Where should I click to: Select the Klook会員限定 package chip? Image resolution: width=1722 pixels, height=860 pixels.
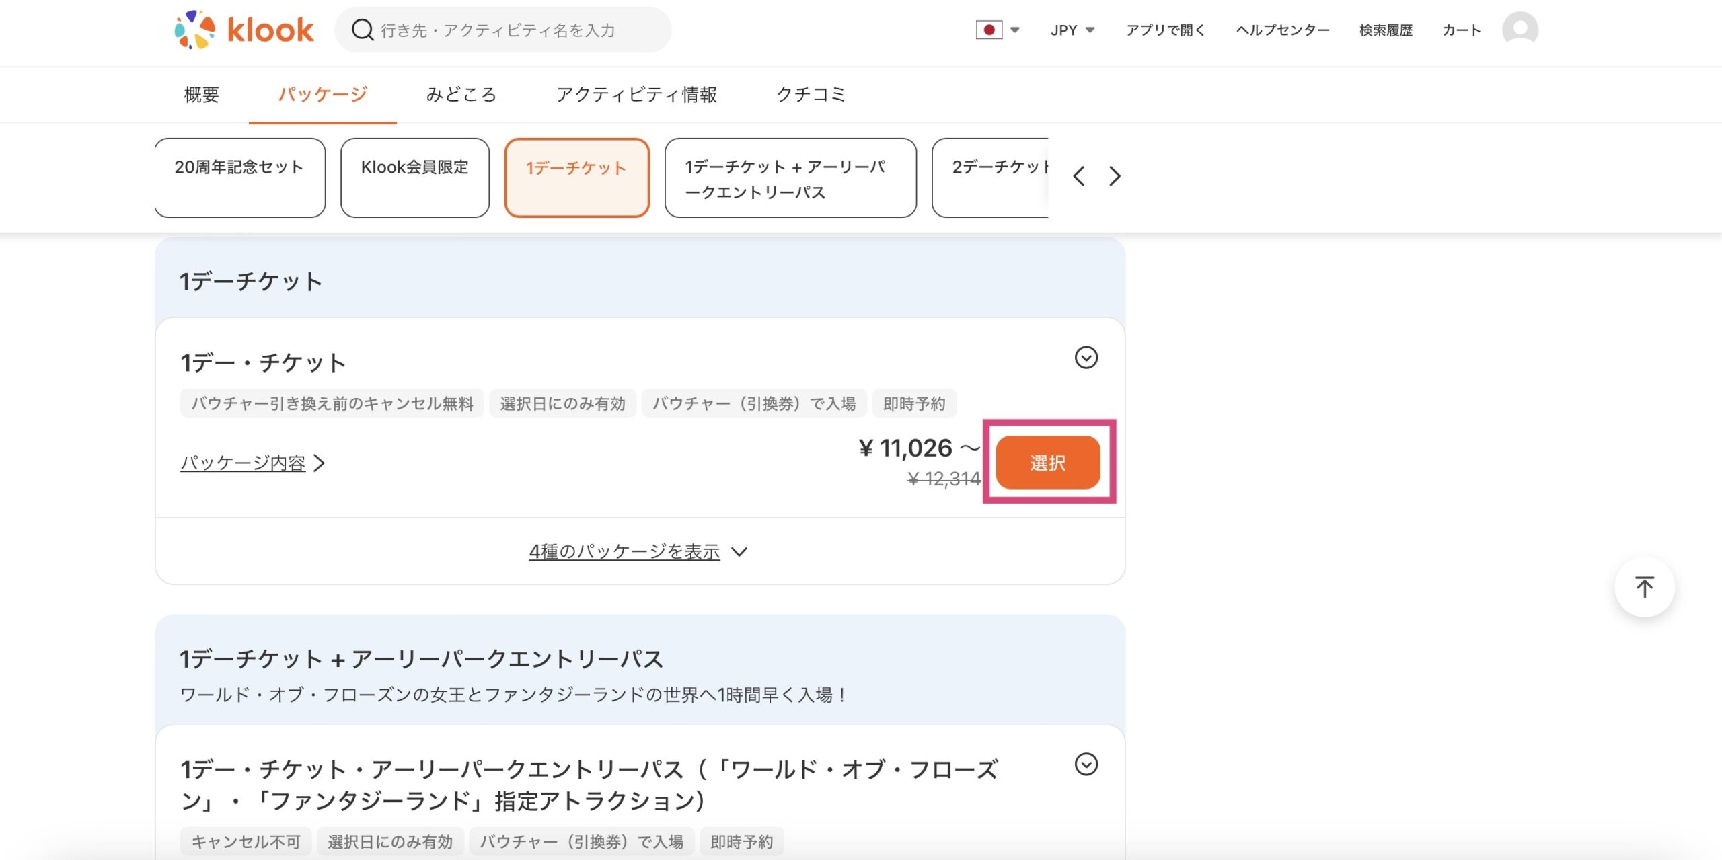[x=415, y=178]
